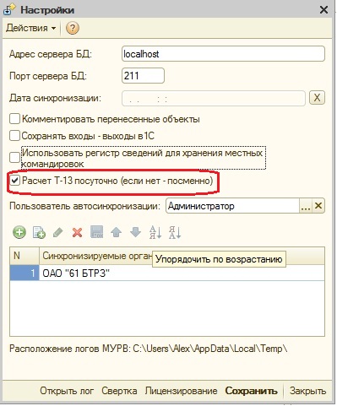Image resolution: width=337 pixels, height=406 pixels.
Task: Click the Настройки window title icon
Action: [10, 10]
